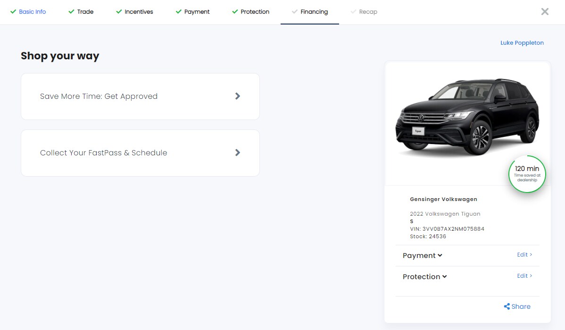Image resolution: width=565 pixels, height=330 pixels.
Task: Click the share network icon
Action: coord(507,306)
